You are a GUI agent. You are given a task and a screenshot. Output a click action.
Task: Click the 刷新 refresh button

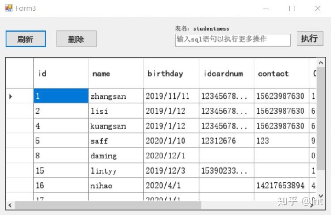(26, 39)
